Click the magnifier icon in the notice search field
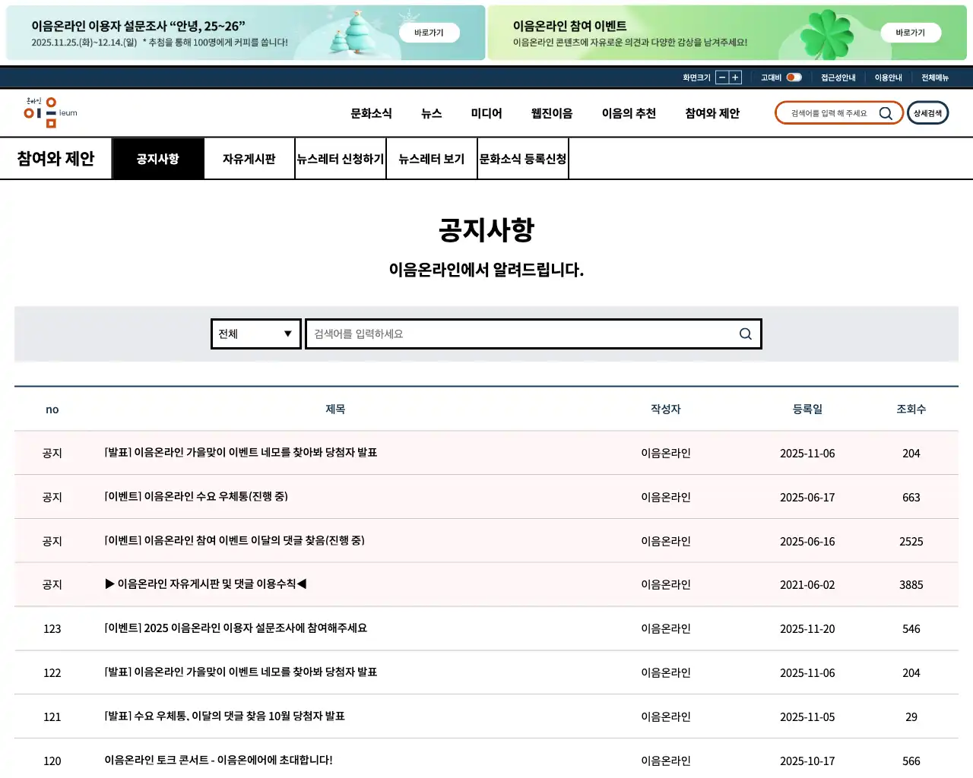The image size is (973, 778). click(x=745, y=334)
